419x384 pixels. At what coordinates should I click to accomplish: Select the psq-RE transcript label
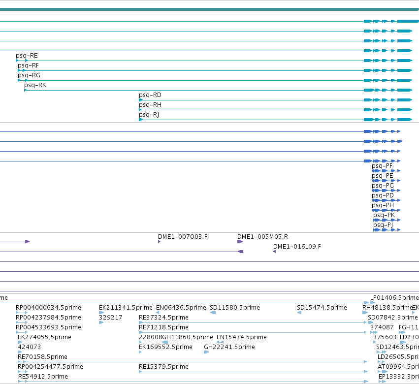27,56
